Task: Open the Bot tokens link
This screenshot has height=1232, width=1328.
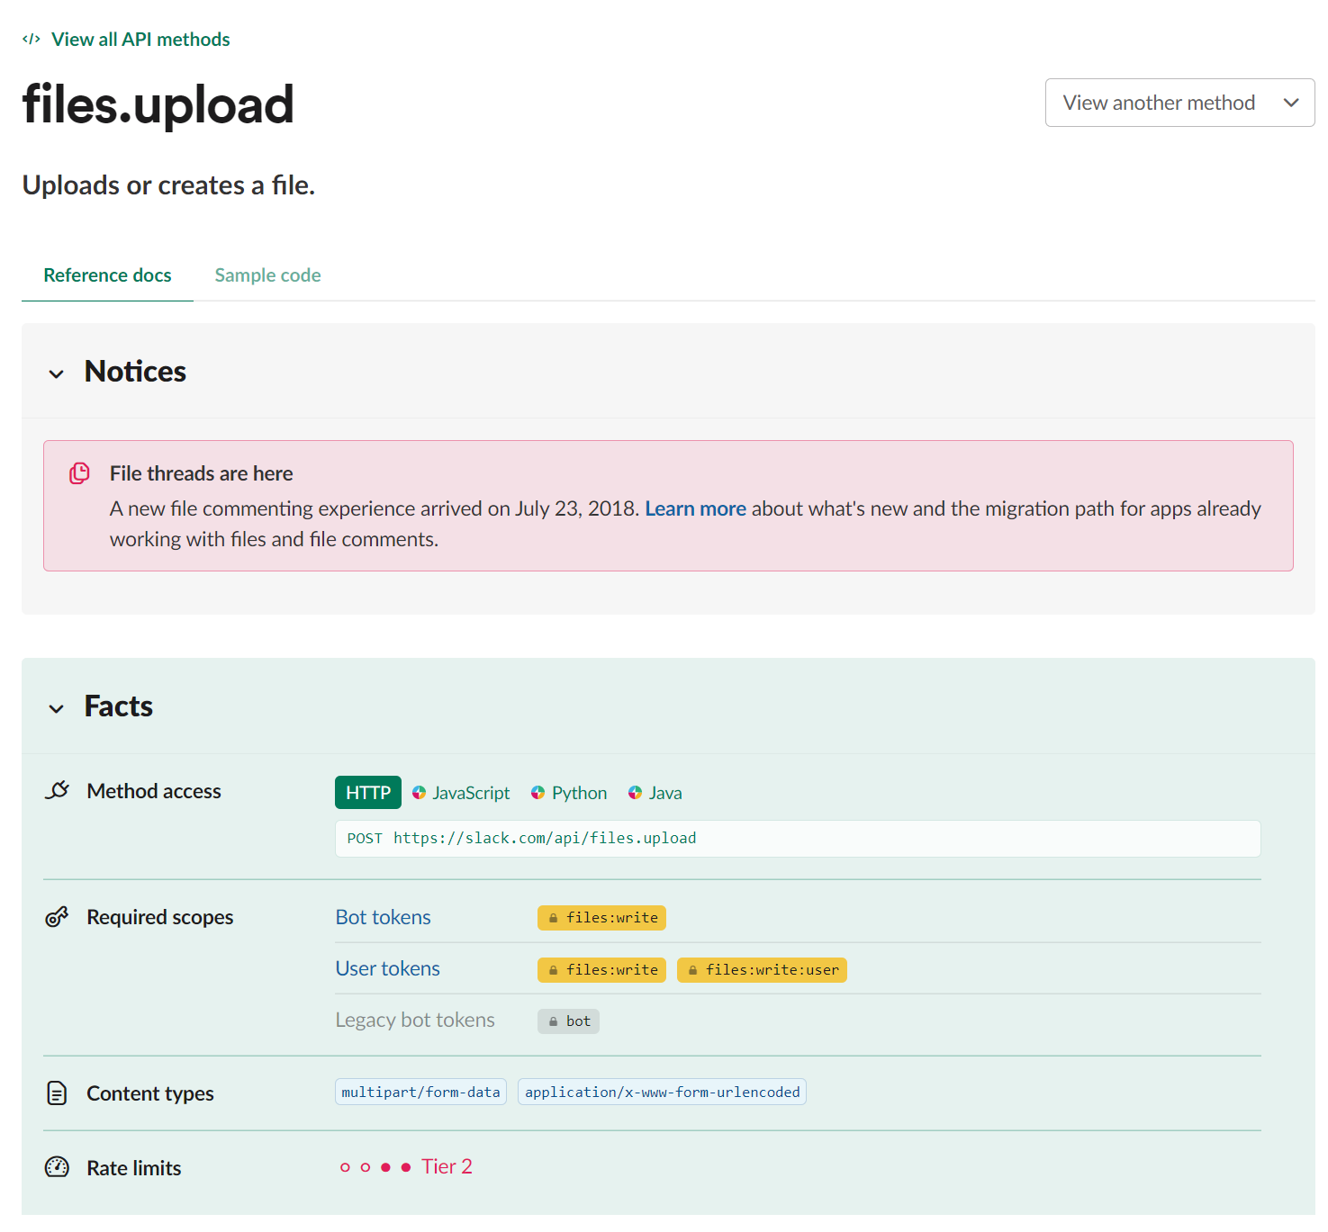Action: click(384, 917)
